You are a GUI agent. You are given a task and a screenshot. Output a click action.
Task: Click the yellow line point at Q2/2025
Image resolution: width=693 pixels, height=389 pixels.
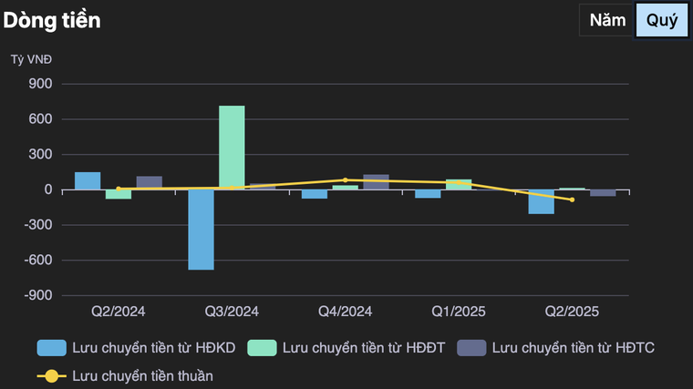tap(572, 200)
